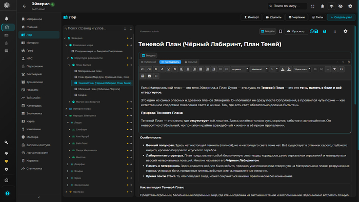Image resolution: width=359 pixels, height=202 pixels.
Task: Open source code view icon
Action: click(x=342, y=69)
